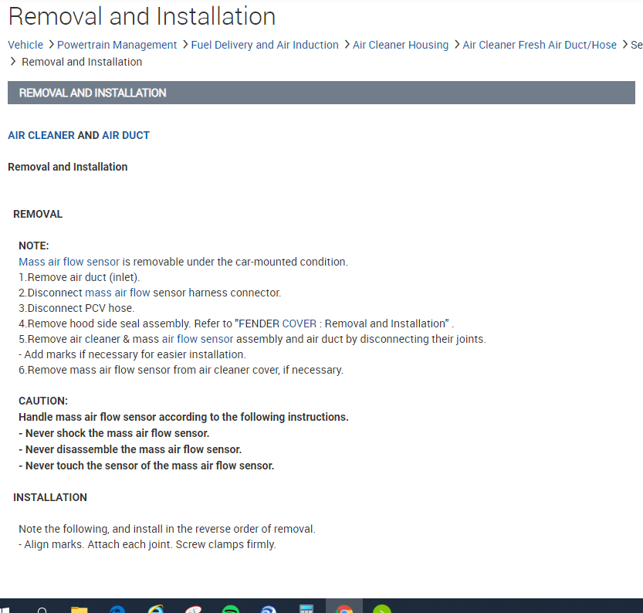Click the REMOVAL section heading
643x613 pixels.
click(x=38, y=214)
